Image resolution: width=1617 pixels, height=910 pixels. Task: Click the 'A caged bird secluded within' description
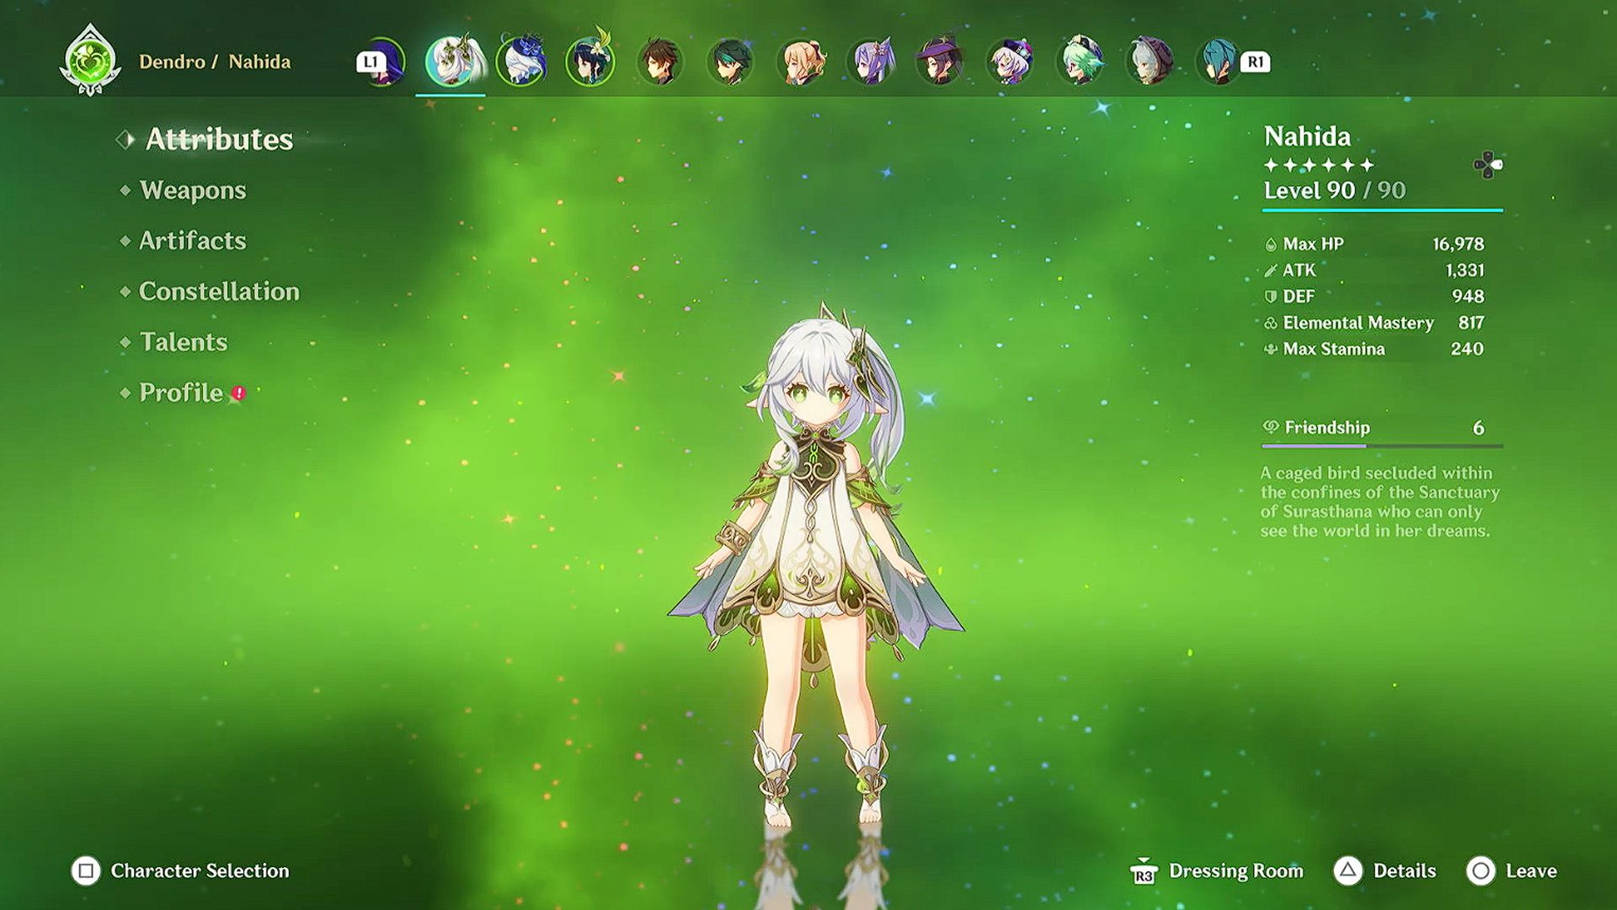click(1380, 502)
